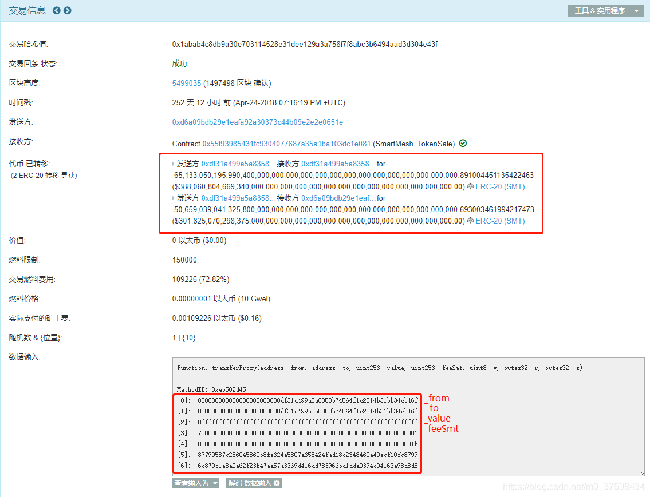Open SmartMesh_TokenSale contract address link

coord(286,144)
